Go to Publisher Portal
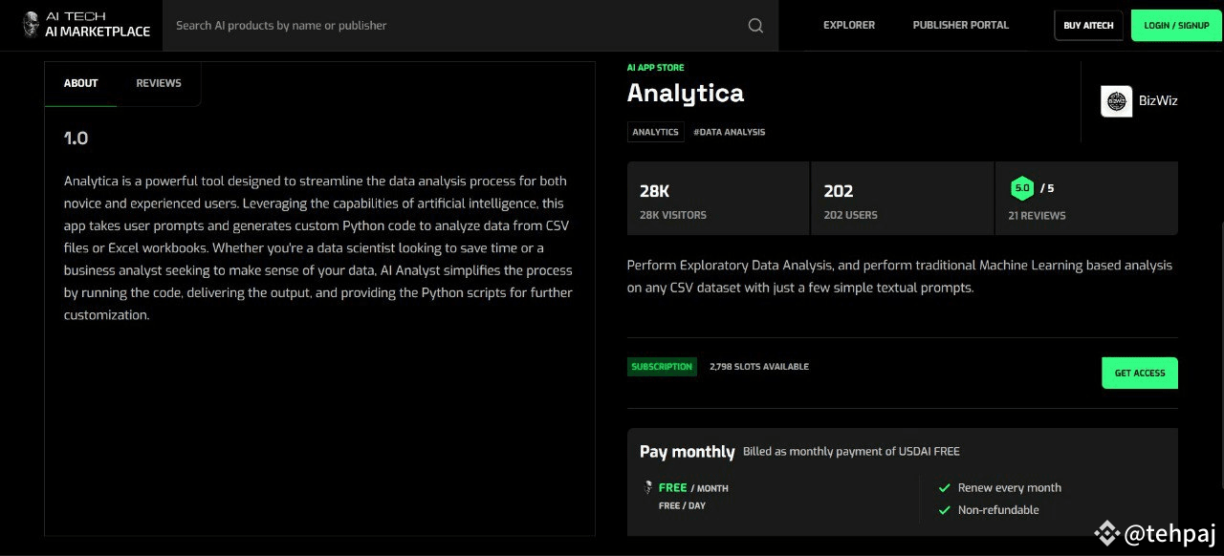The height and width of the screenshot is (556, 1224). (x=960, y=26)
